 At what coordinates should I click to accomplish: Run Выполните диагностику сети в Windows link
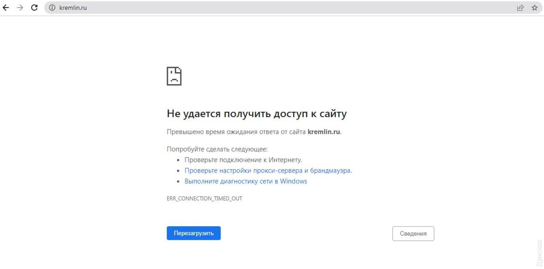pyautogui.click(x=246, y=181)
